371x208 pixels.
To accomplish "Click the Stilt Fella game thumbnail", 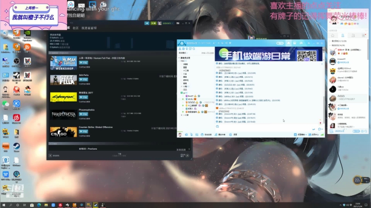I will [63, 80].
